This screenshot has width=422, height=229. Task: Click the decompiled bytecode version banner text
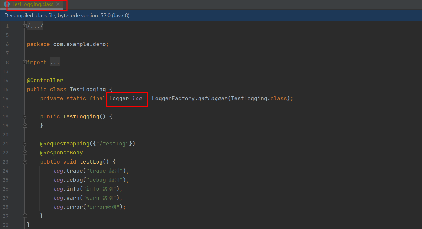click(67, 16)
